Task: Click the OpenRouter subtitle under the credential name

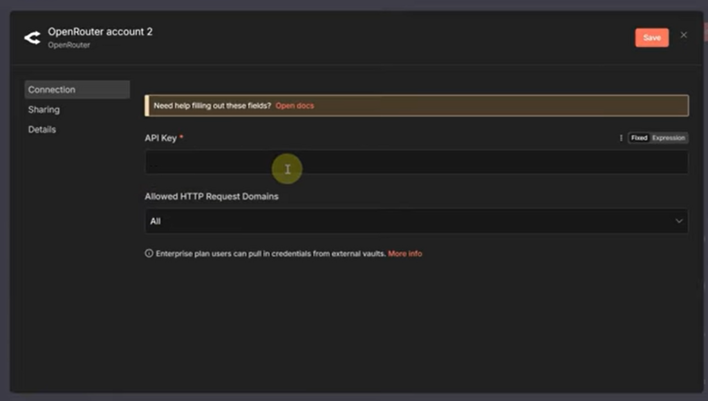Action: click(x=69, y=46)
